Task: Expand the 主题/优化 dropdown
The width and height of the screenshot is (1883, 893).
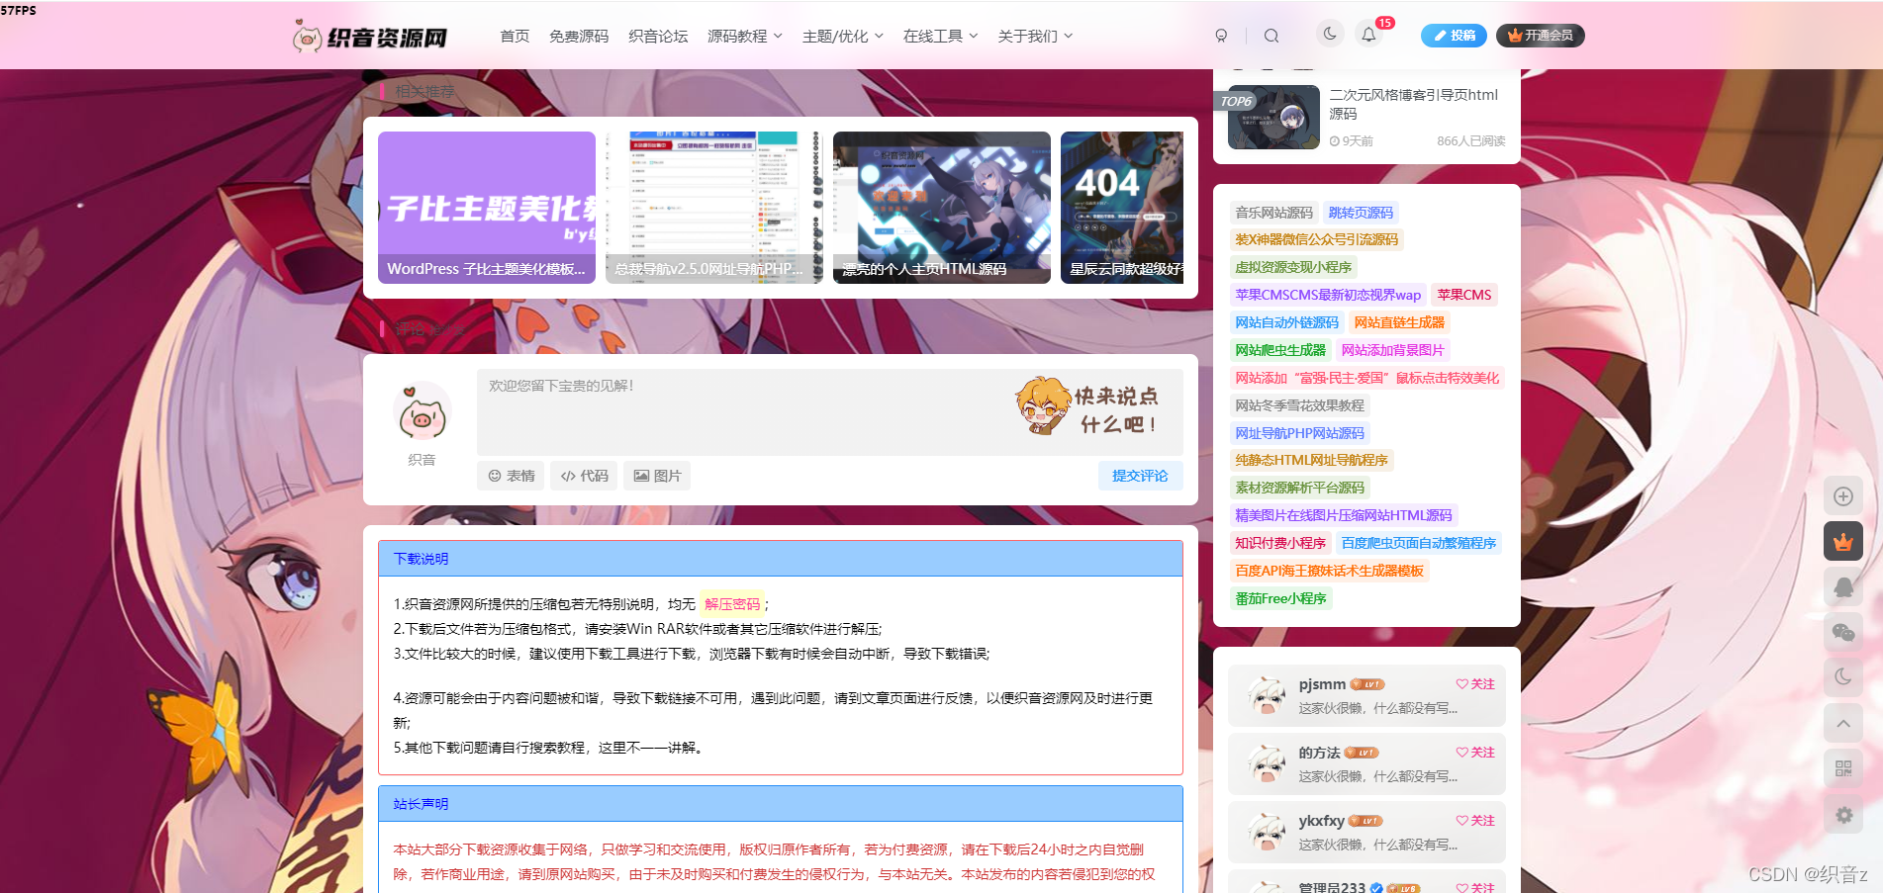Action: [x=843, y=36]
